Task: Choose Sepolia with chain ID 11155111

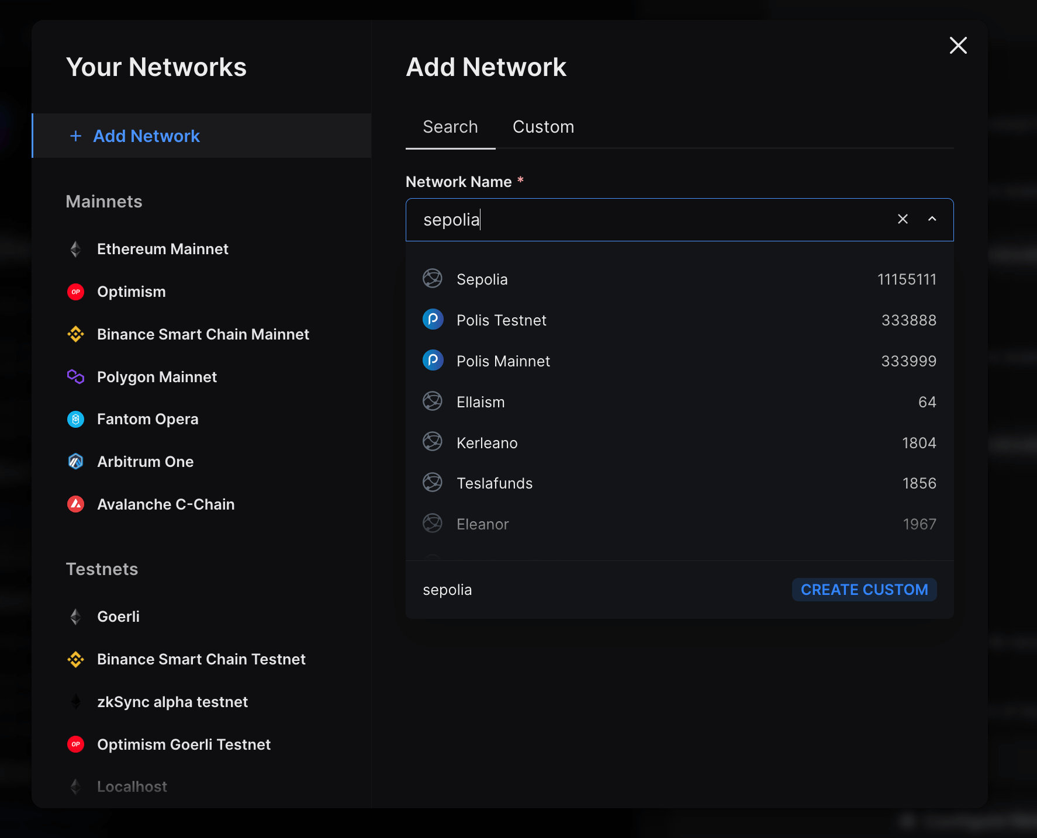Action: tap(679, 279)
